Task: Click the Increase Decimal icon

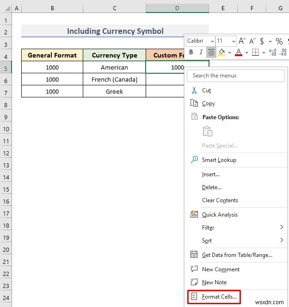Action: 273,52
